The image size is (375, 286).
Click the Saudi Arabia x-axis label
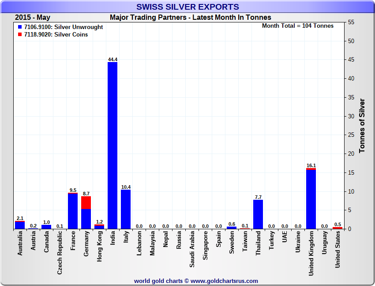[192, 250]
